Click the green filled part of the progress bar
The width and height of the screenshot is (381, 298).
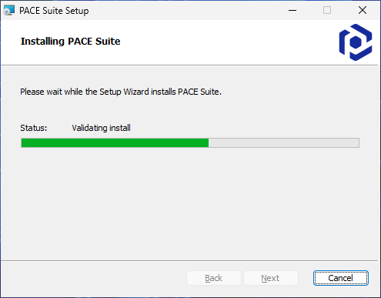[115, 142]
